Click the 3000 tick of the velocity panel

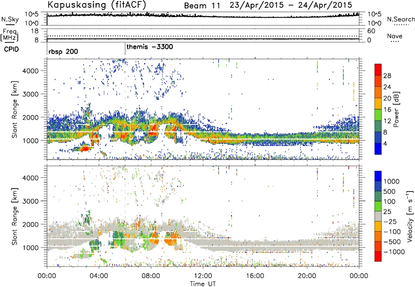click(30, 201)
